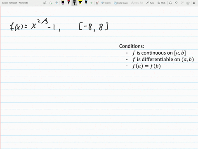Click the f(a) = f(b) line

pos(146,66)
